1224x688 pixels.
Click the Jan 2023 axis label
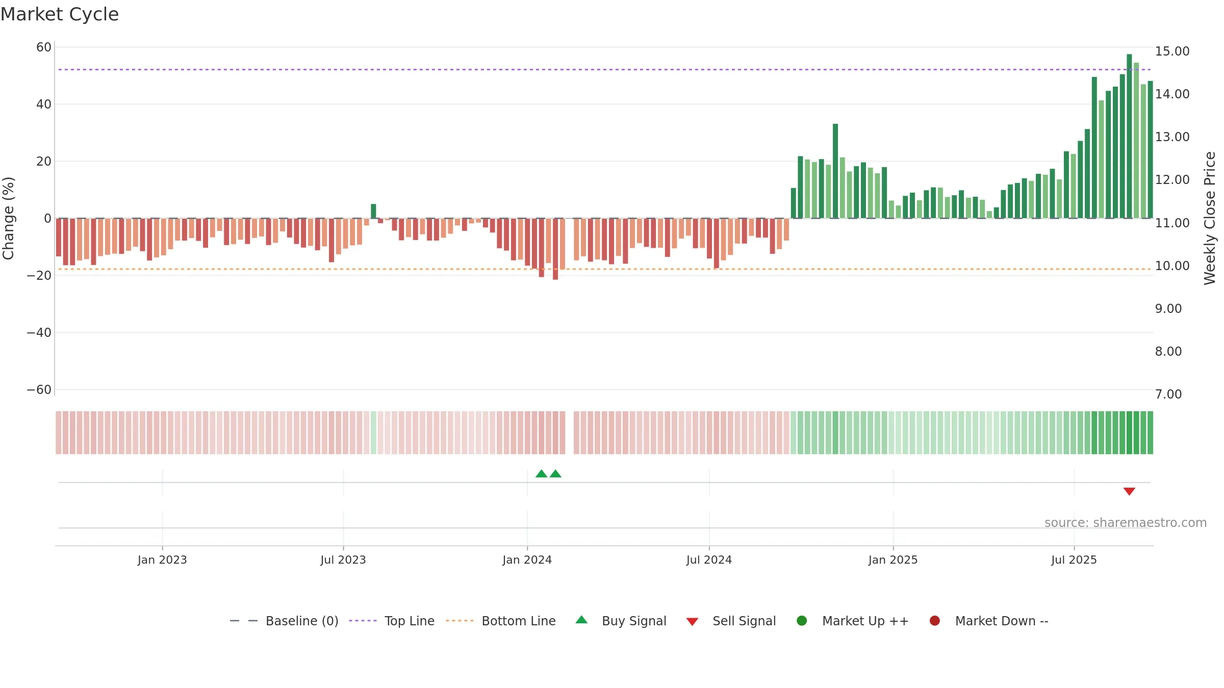coord(162,560)
